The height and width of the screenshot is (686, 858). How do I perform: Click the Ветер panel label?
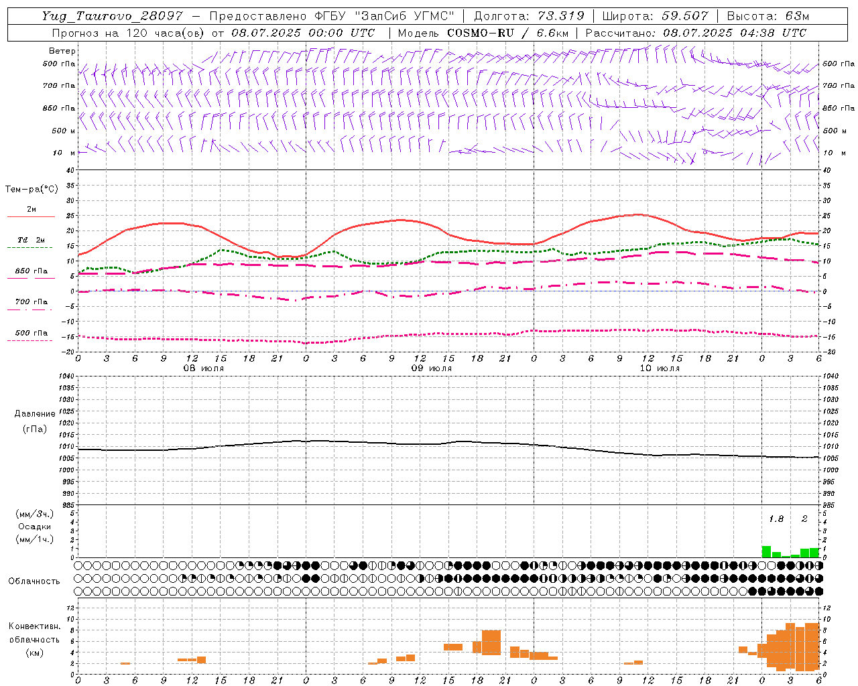(x=62, y=51)
